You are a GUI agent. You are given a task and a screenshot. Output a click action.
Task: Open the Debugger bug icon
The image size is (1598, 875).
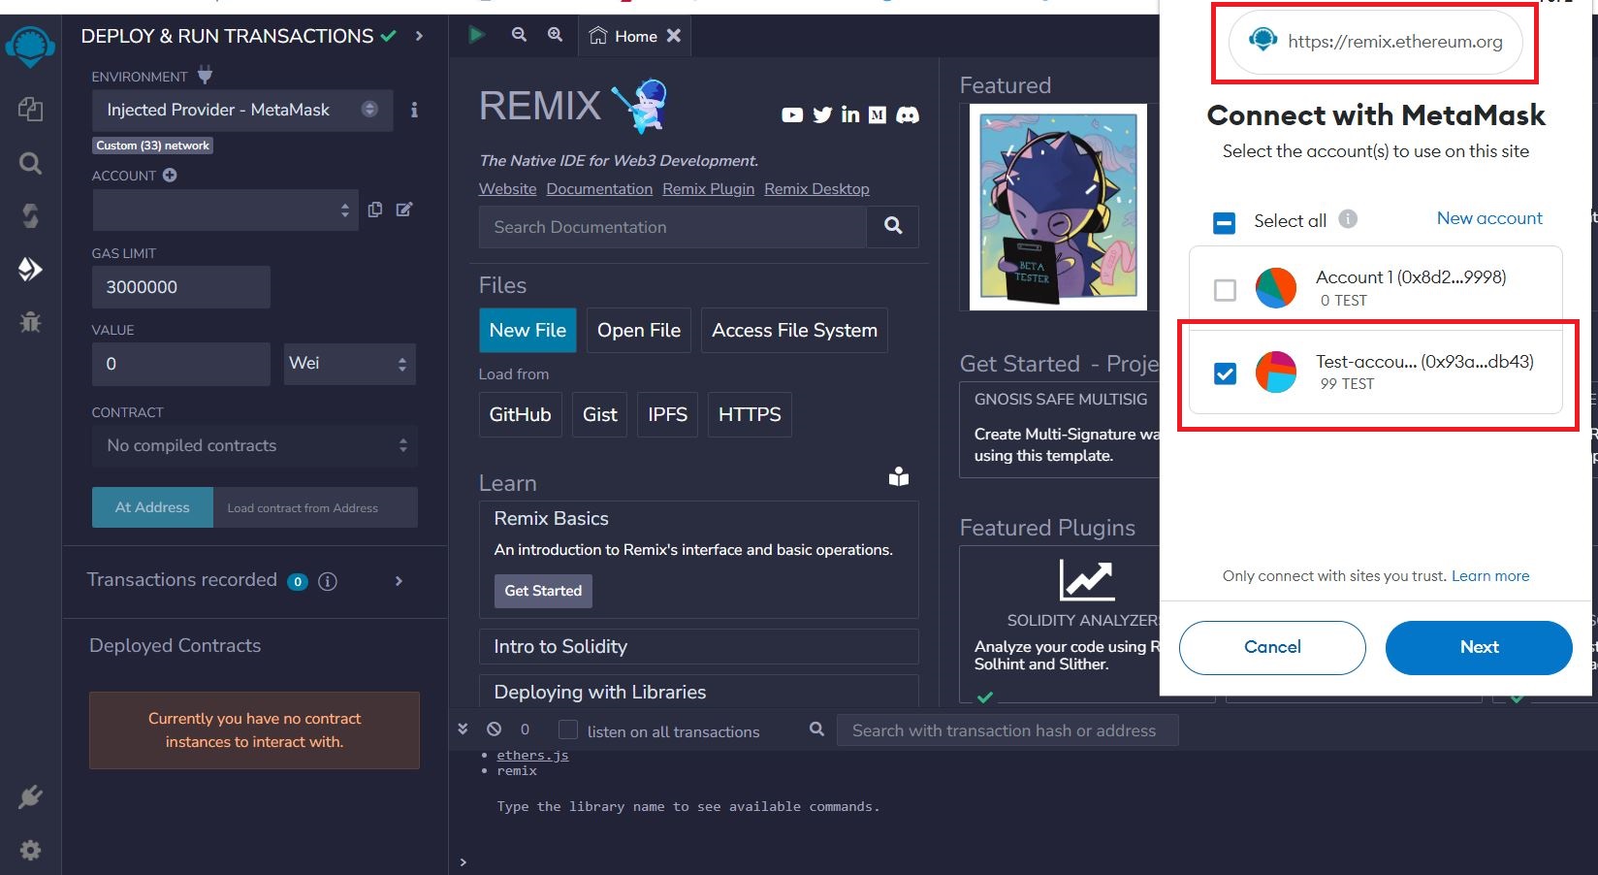(30, 321)
